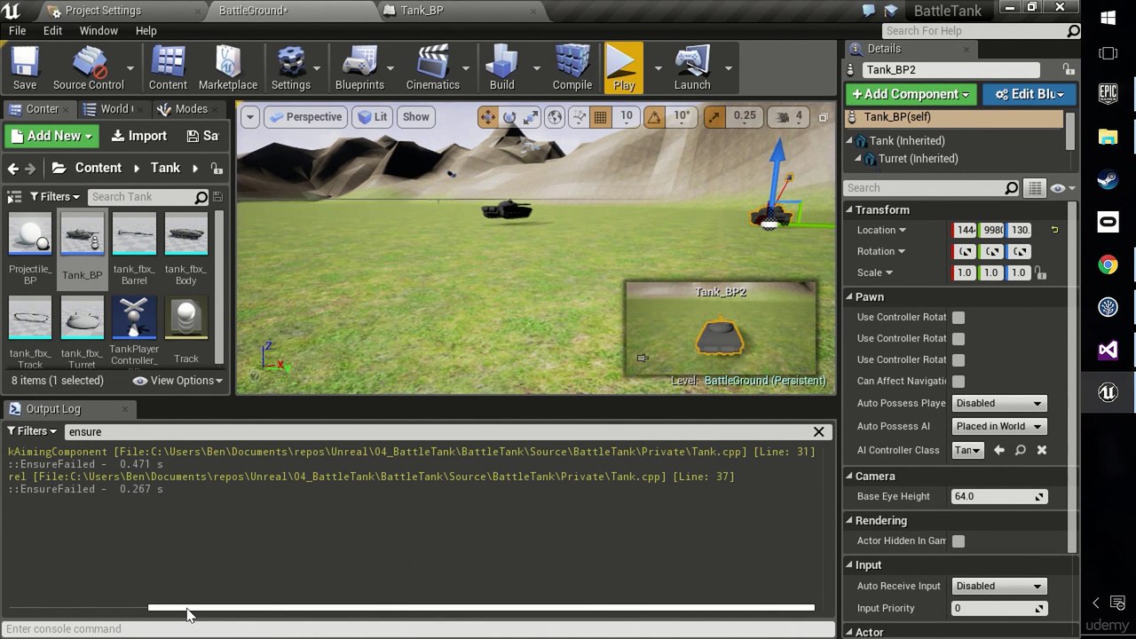Open the Content Browser Filters dropdown

tap(54, 197)
